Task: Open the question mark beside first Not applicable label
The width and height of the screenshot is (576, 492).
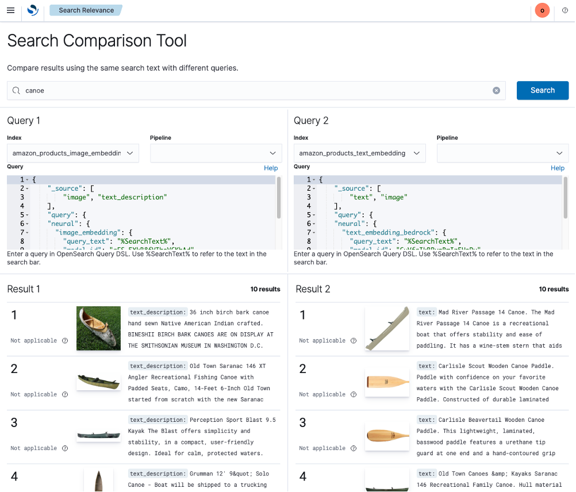Action: coord(63,340)
